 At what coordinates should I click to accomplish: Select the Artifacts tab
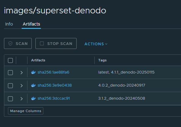click(x=31, y=24)
